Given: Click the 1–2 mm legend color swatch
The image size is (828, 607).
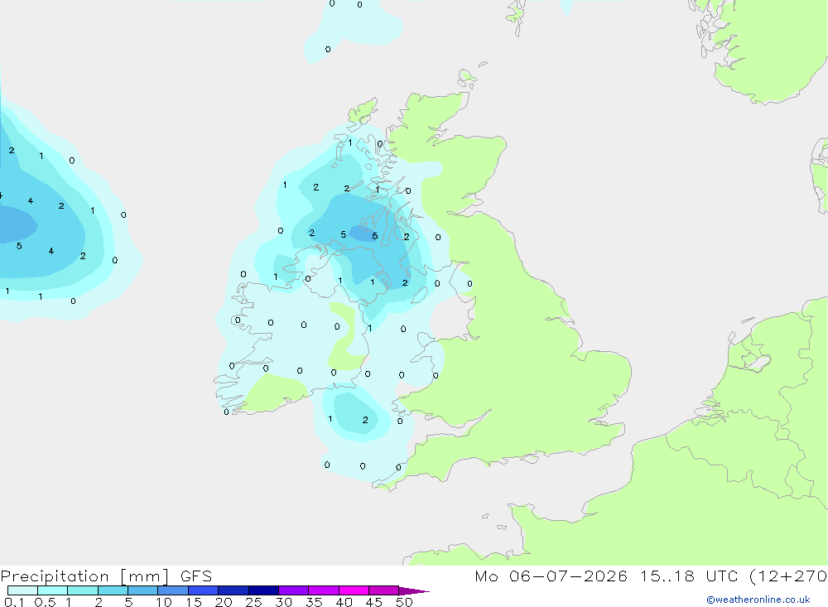Looking at the screenshot, I should coord(83,590).
